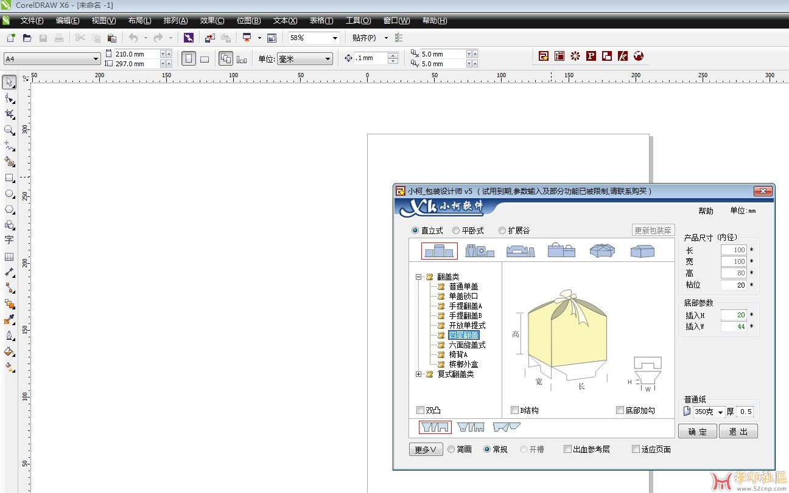Screen dimensions: 789x493
Task: Set portrait page orientation
Action: click(189, 58)
